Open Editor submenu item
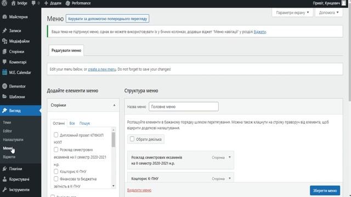The image size is (351, 197). click(7, 131)
